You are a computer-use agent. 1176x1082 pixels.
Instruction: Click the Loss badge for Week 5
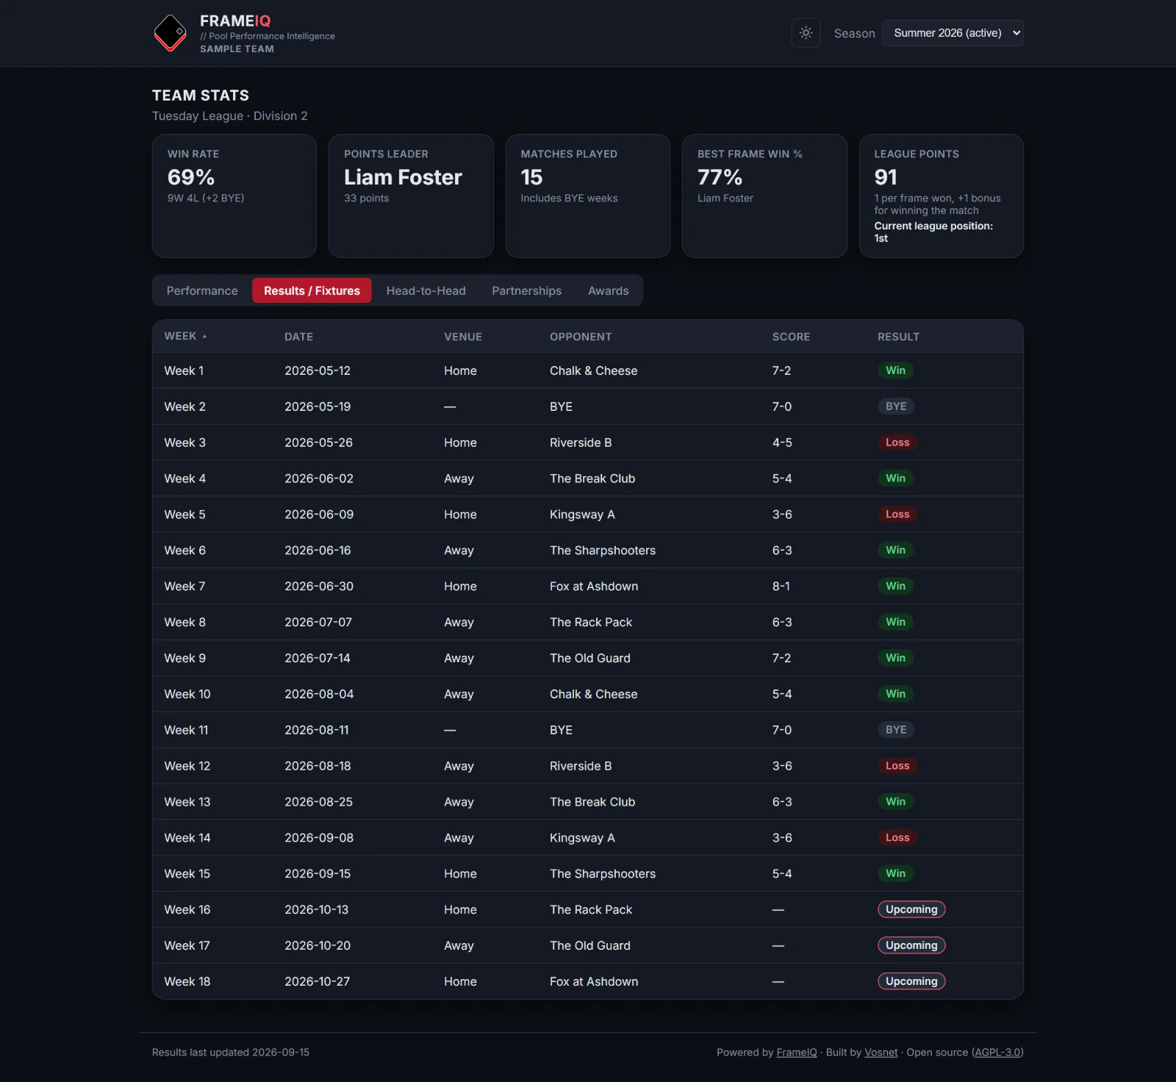(x=897, y=515)
